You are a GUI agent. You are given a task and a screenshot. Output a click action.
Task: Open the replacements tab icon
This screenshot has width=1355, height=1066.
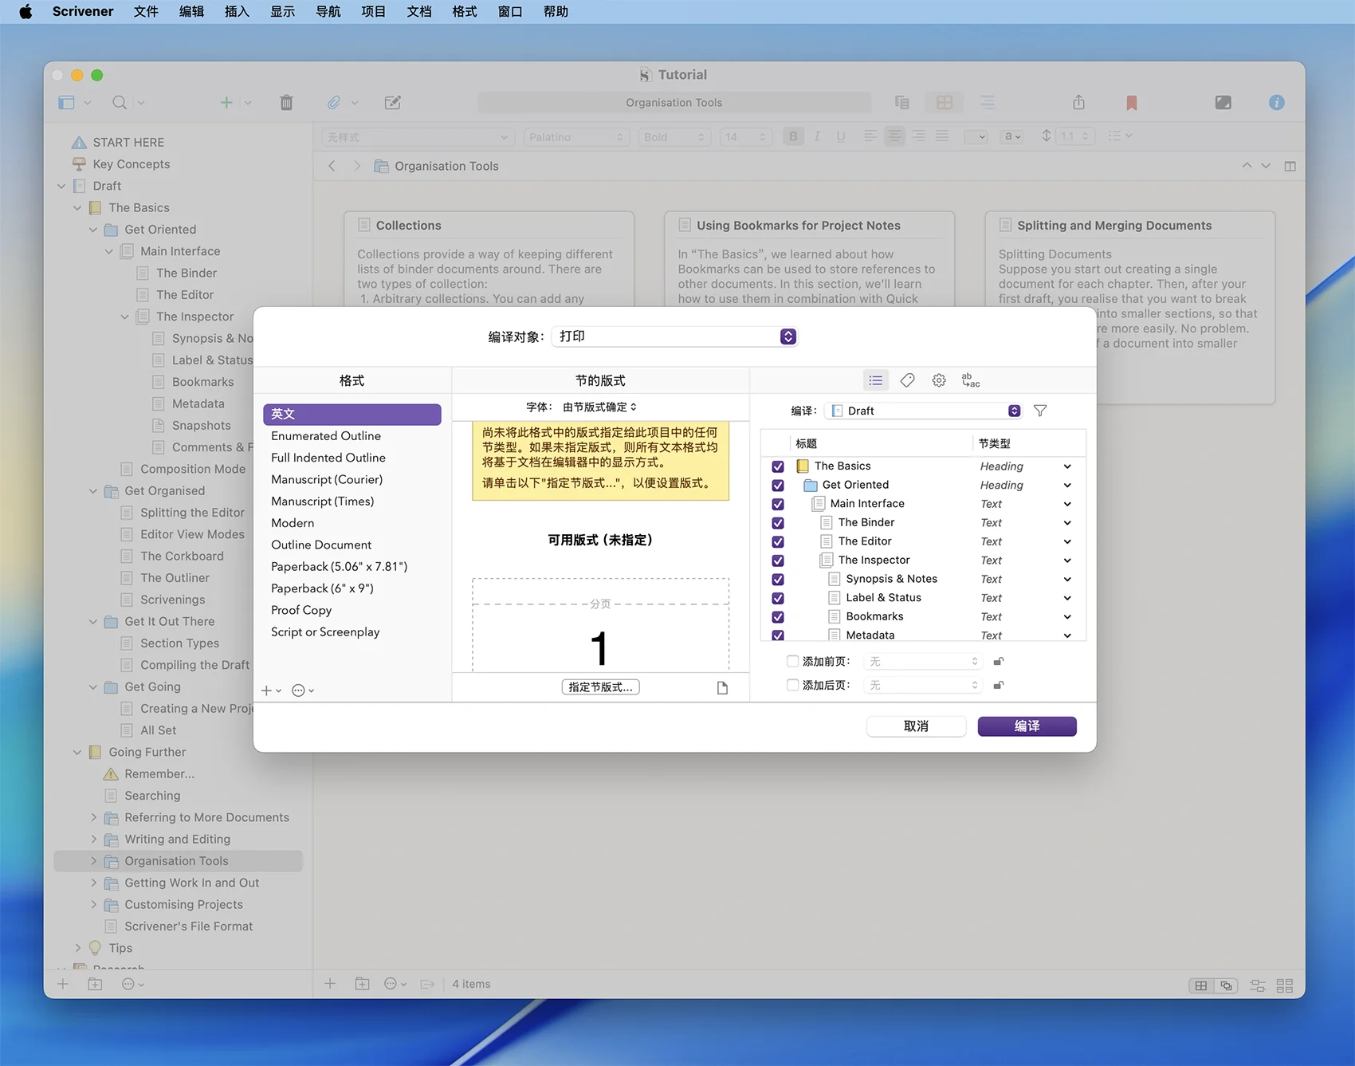click(x=970, y=380)
